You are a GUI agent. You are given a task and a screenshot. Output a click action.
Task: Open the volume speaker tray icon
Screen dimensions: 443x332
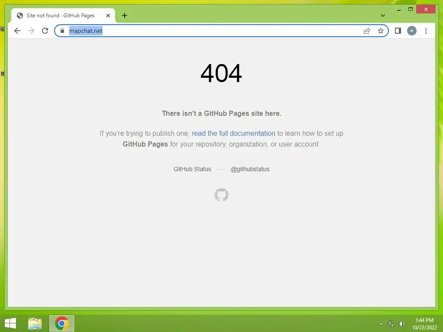pyautogui.click(x=402, y=324)
